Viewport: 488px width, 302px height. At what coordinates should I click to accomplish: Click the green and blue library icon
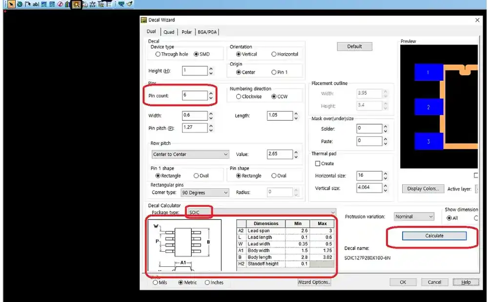pos(67,4)
